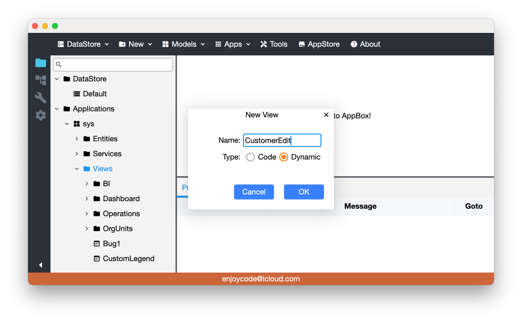Expand the BI folder chevron

point(87,183)
